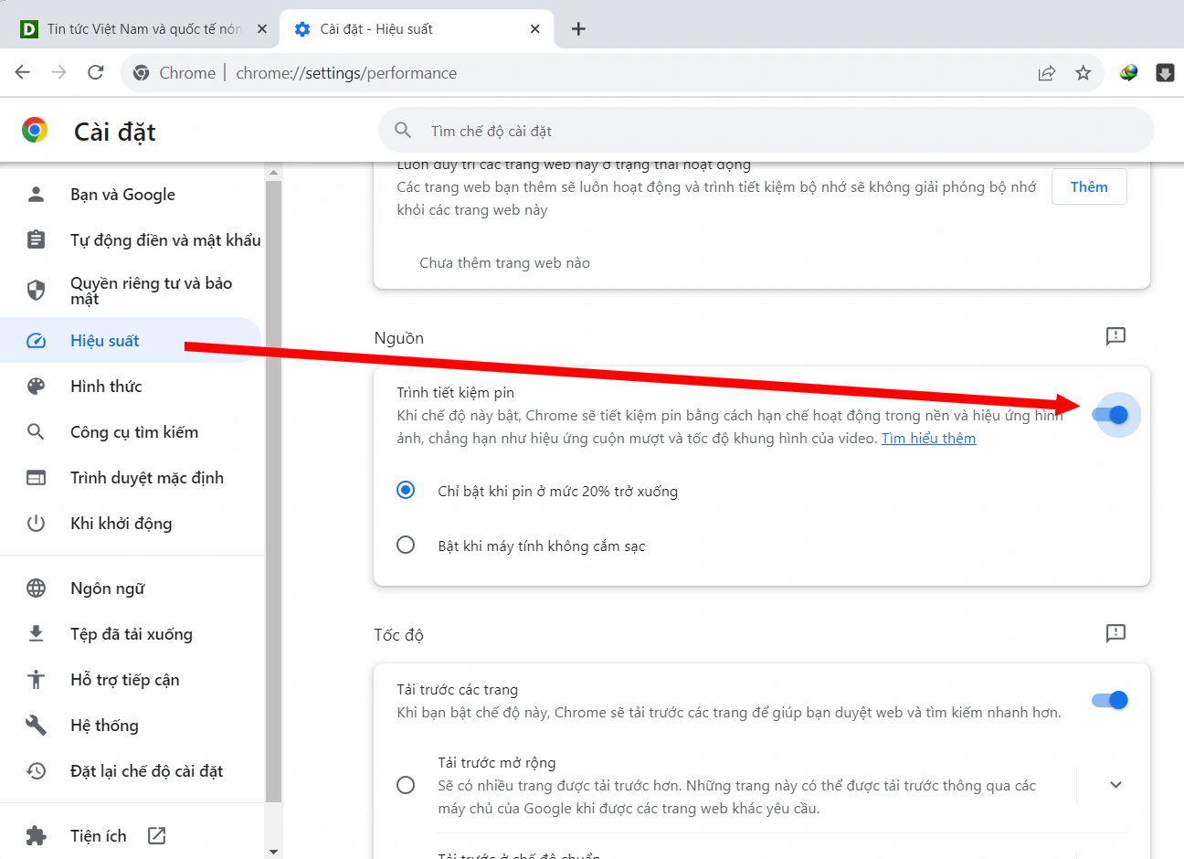Click the wrench icon for Hệ thống

pyautogui.click(x=36, y=726)
